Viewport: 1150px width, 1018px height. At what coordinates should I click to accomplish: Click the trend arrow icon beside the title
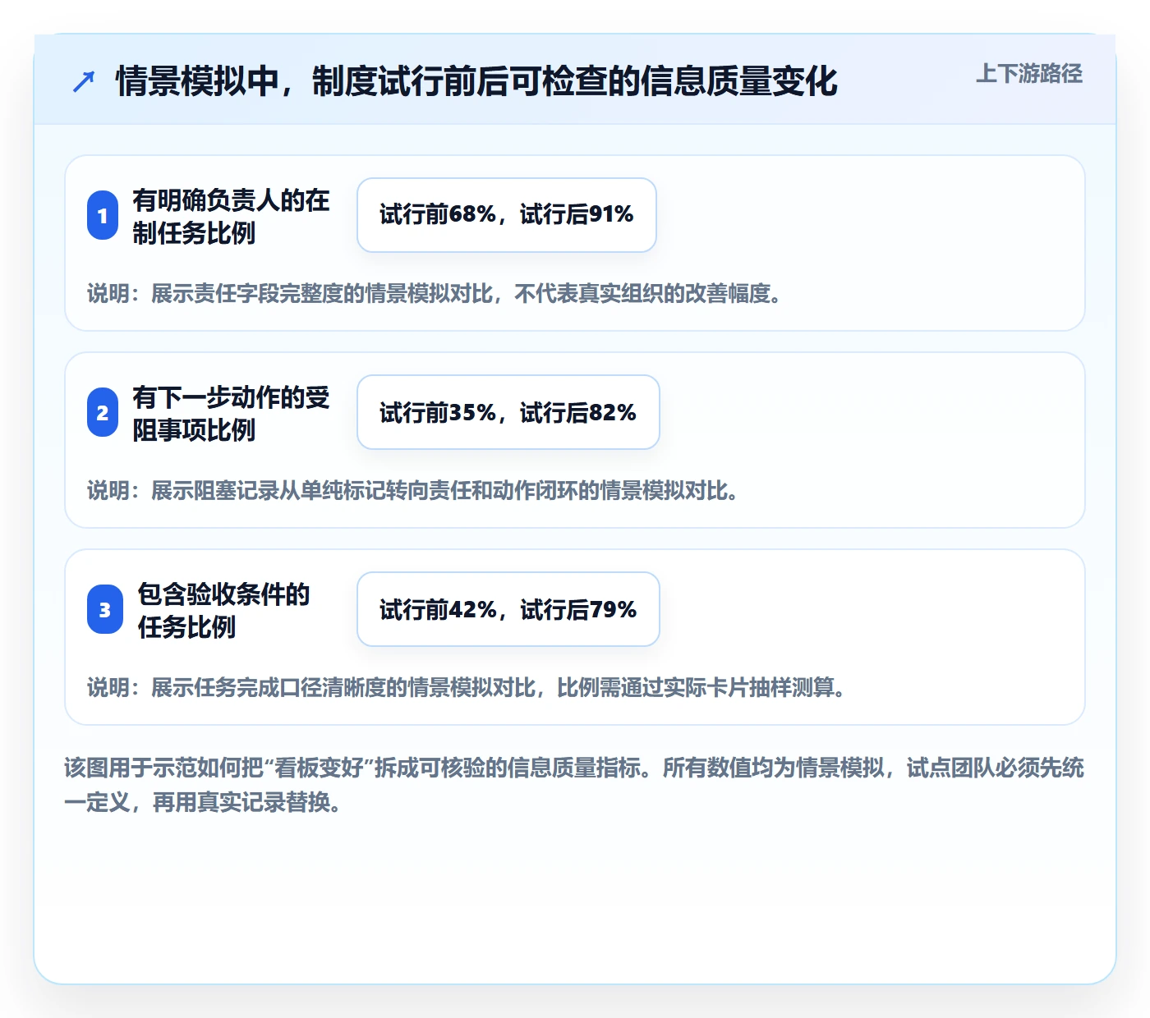[x=84, y=81]
